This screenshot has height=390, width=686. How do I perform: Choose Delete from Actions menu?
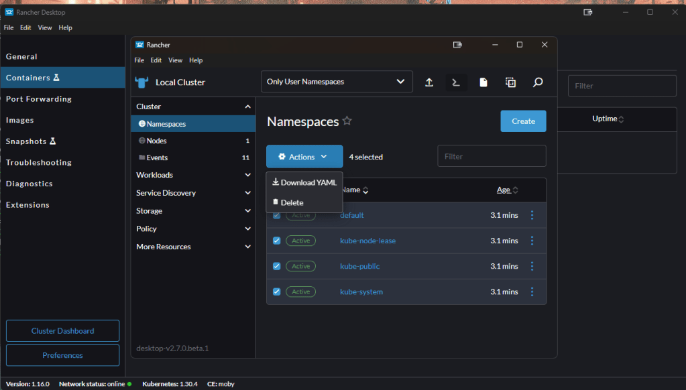click(x=304, y=202)
